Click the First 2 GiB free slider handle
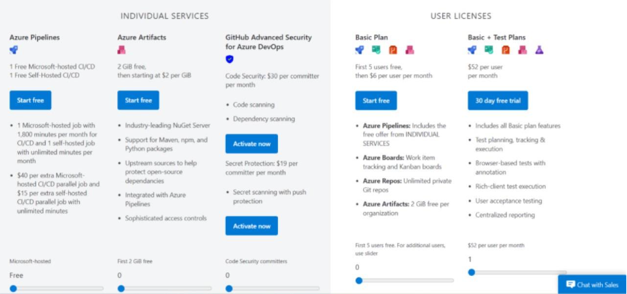The width and height of the screenshot is (627, 294). coord(121,289)
